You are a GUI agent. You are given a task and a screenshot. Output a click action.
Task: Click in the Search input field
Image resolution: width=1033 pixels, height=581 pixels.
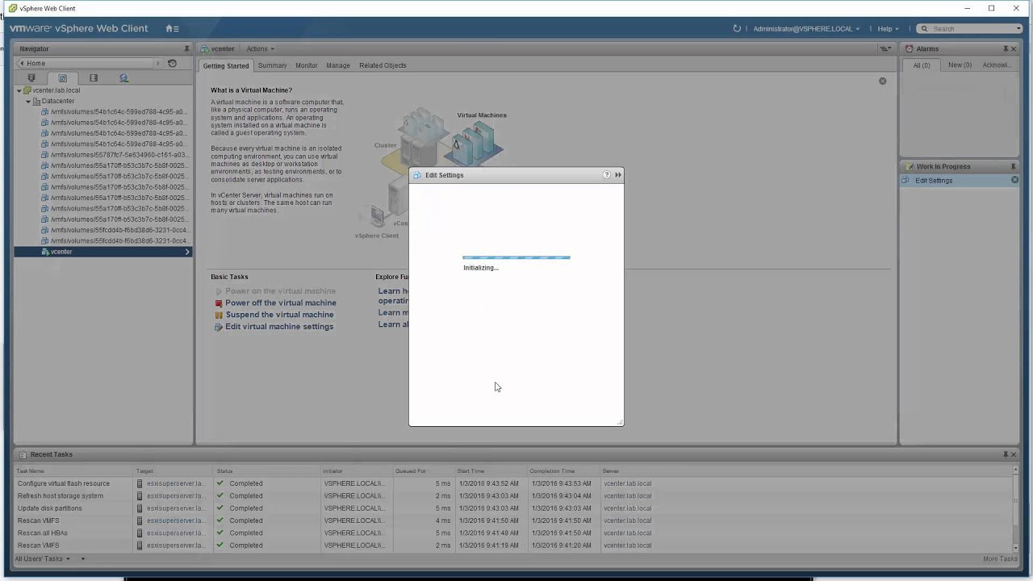click(973, 29)
